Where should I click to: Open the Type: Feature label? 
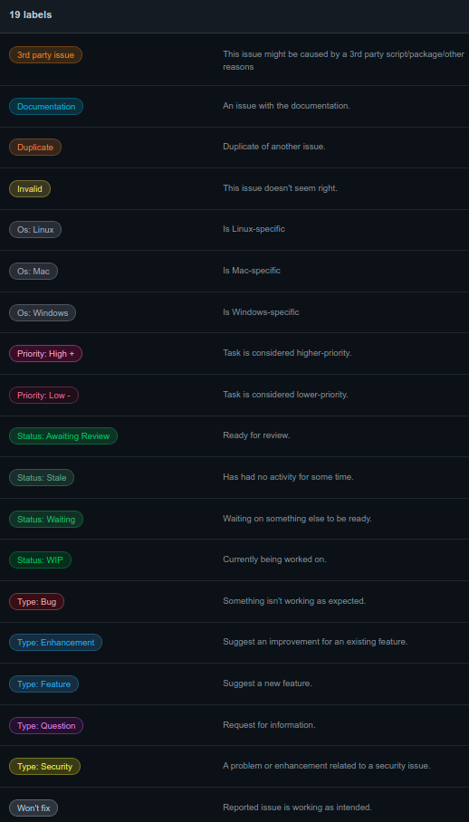coord(44,684)
